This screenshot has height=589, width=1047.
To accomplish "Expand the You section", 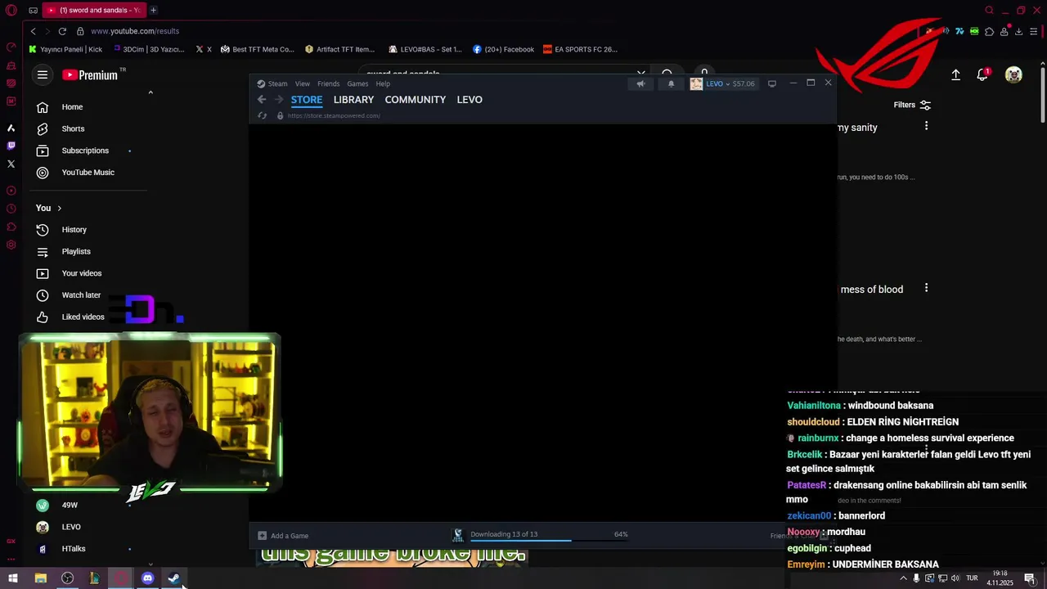I will (x=48, y=208).
